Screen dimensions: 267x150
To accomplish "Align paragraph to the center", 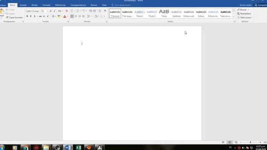I will 76,16.
